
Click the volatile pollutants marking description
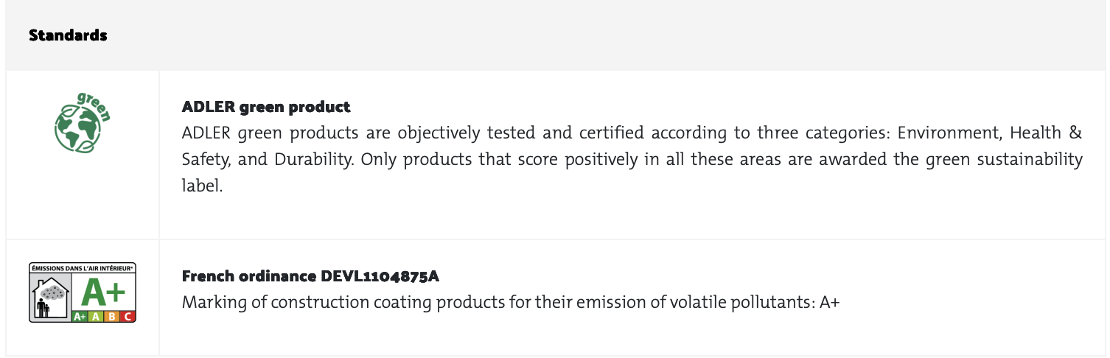click(510, 302)
